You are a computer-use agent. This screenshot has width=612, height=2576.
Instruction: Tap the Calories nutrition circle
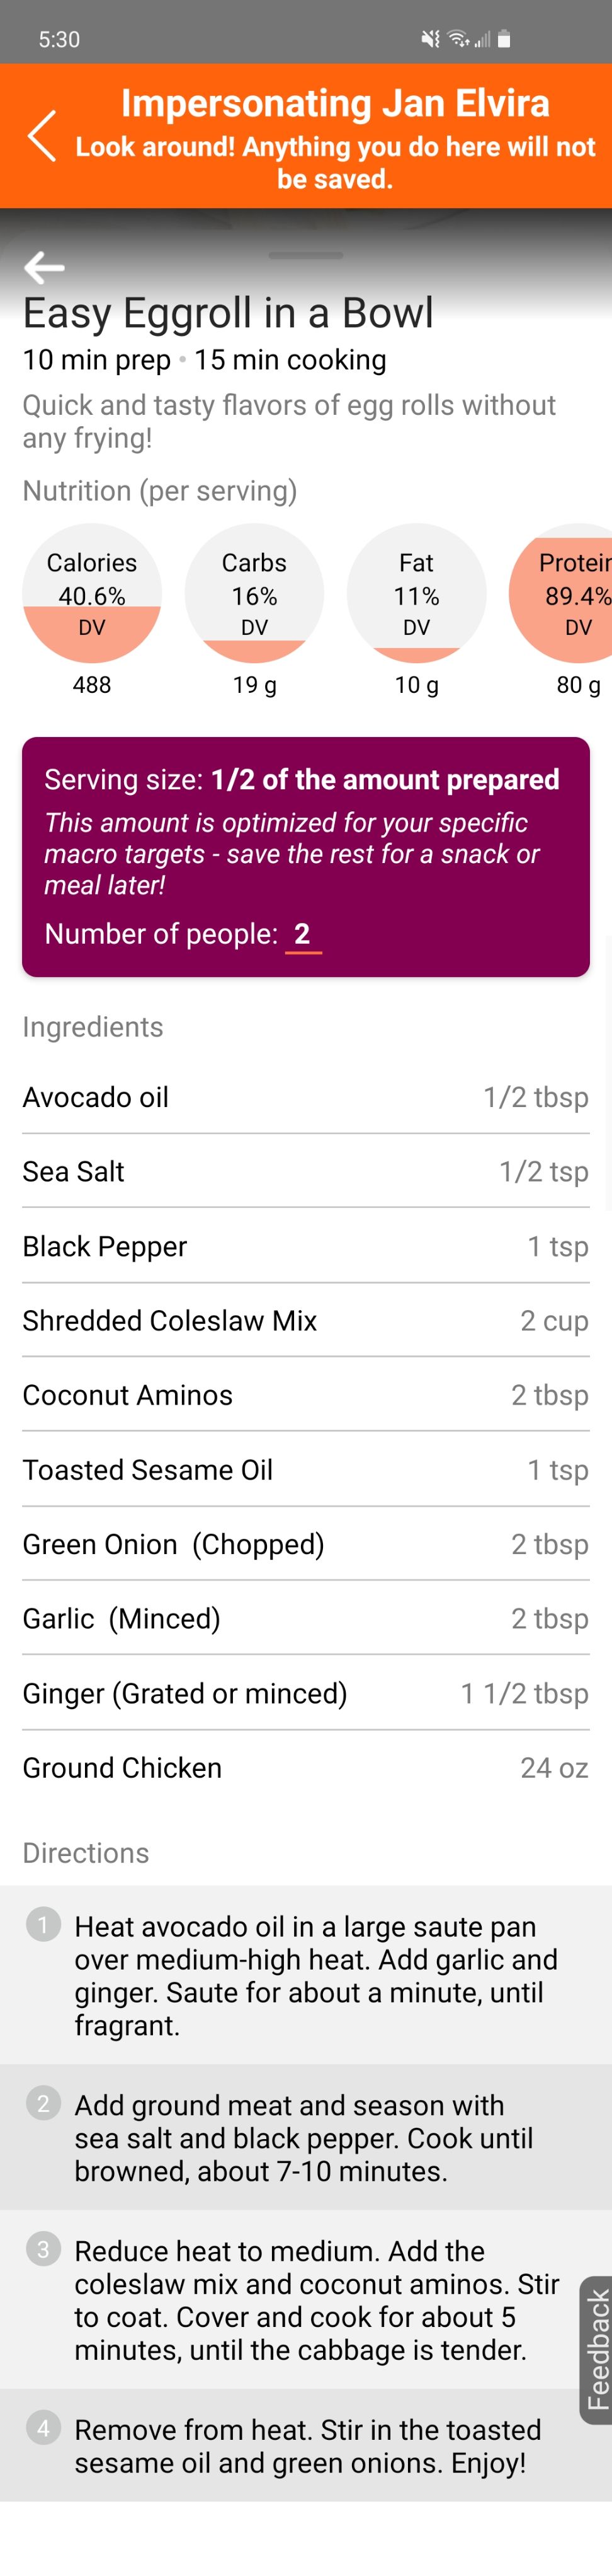coord(92,592)
